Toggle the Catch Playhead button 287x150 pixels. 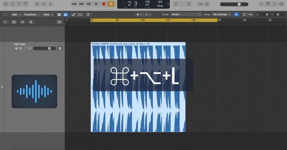point(88,14)
